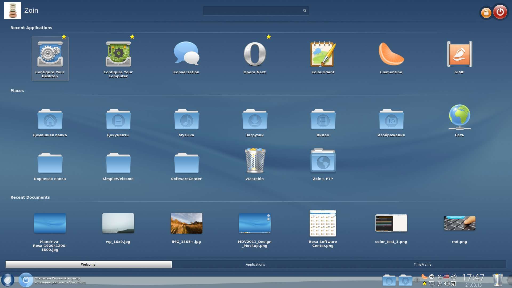
Task: Click the notifications info tray icon
Action: pyautogui.click(x=417, y=280)
